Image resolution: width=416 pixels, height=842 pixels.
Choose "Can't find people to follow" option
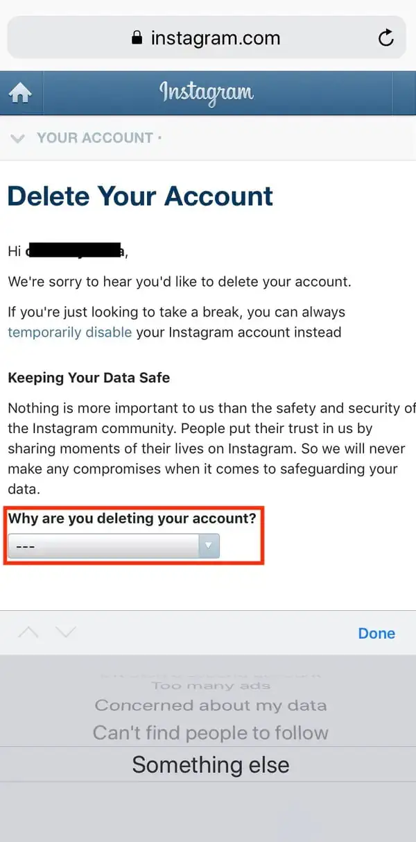tap(210, 732)
